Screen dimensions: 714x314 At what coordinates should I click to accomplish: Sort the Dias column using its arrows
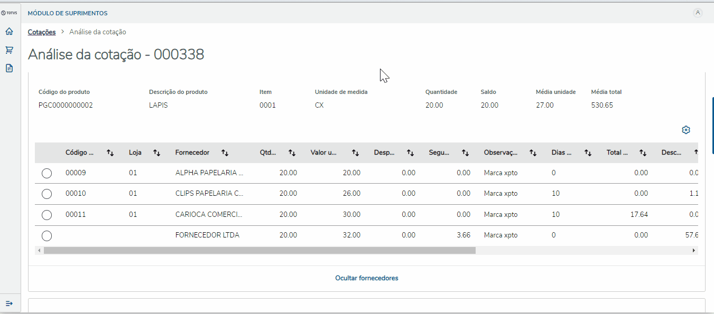point(588,153)
